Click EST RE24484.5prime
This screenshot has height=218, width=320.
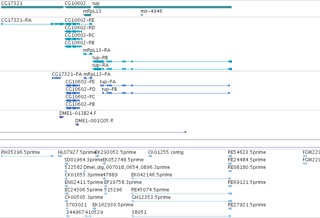click(x=247, y=160)
